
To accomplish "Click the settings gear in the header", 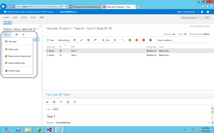I will tap(202, 12).
